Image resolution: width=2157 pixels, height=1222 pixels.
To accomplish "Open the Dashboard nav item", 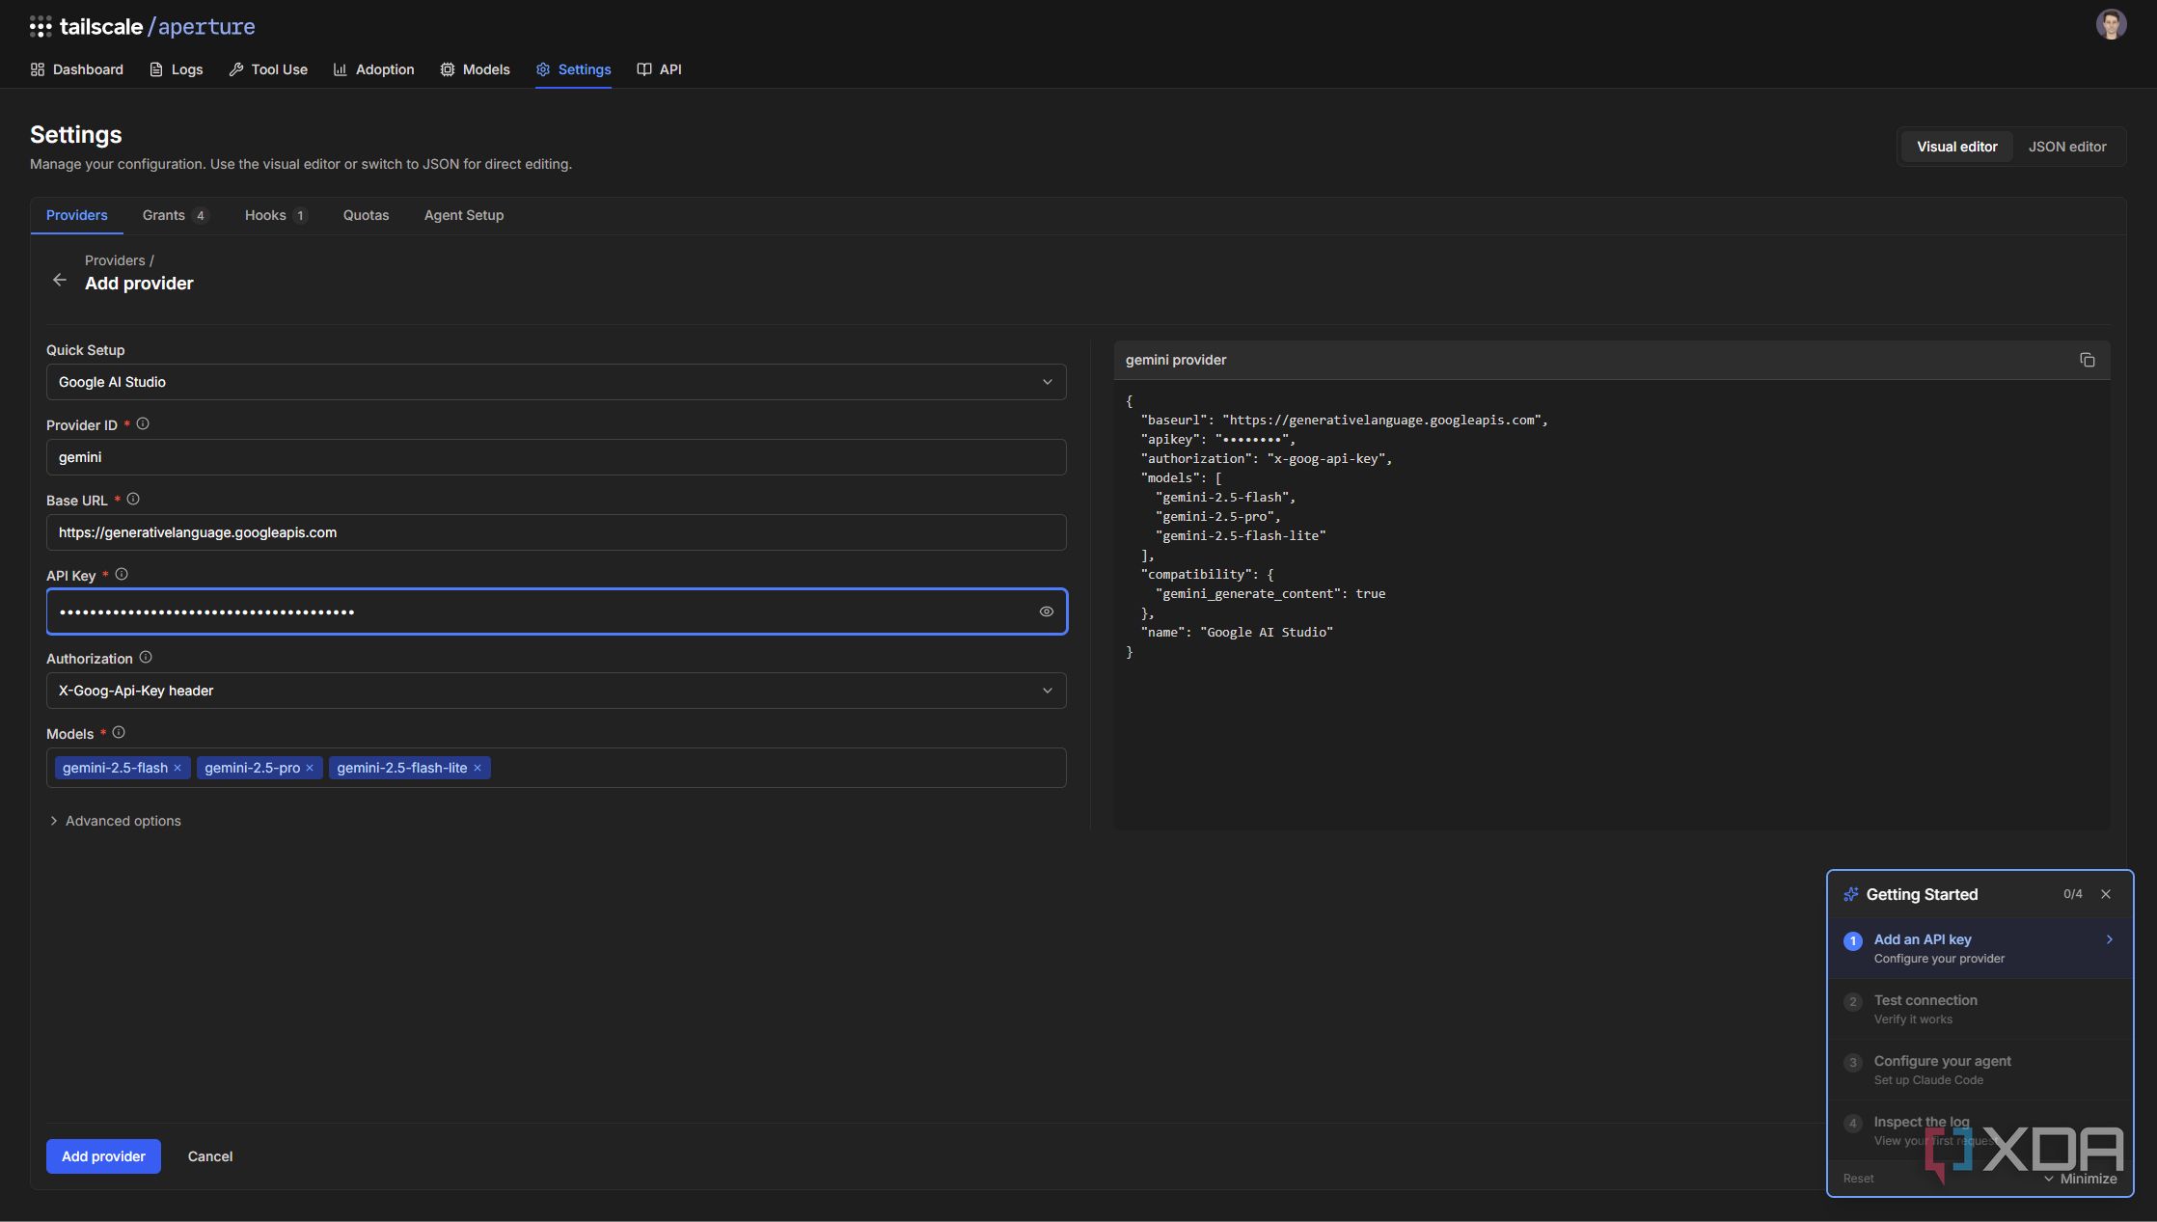I will click(77, 69).
